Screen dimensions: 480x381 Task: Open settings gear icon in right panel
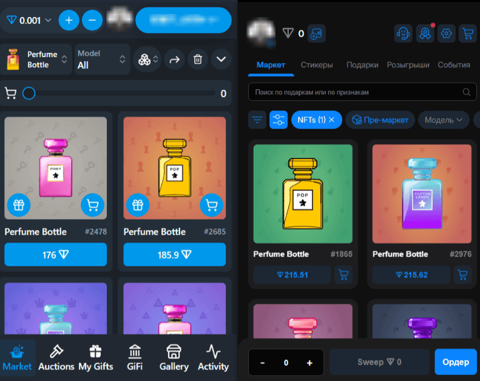[447, 33]
